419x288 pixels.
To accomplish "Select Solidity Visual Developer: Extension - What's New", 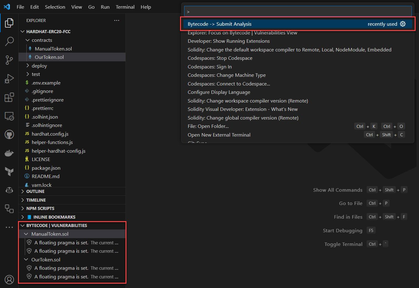I will click(x=298, y=109).
